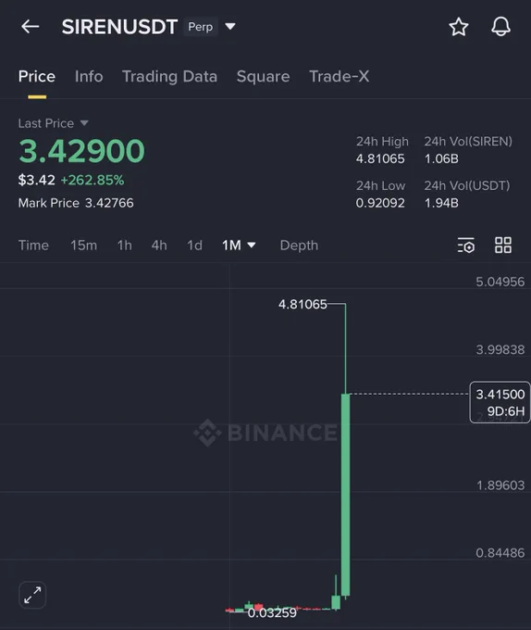Show the Depth chart
The image size is (531, 630).
[x=299, y=246]
